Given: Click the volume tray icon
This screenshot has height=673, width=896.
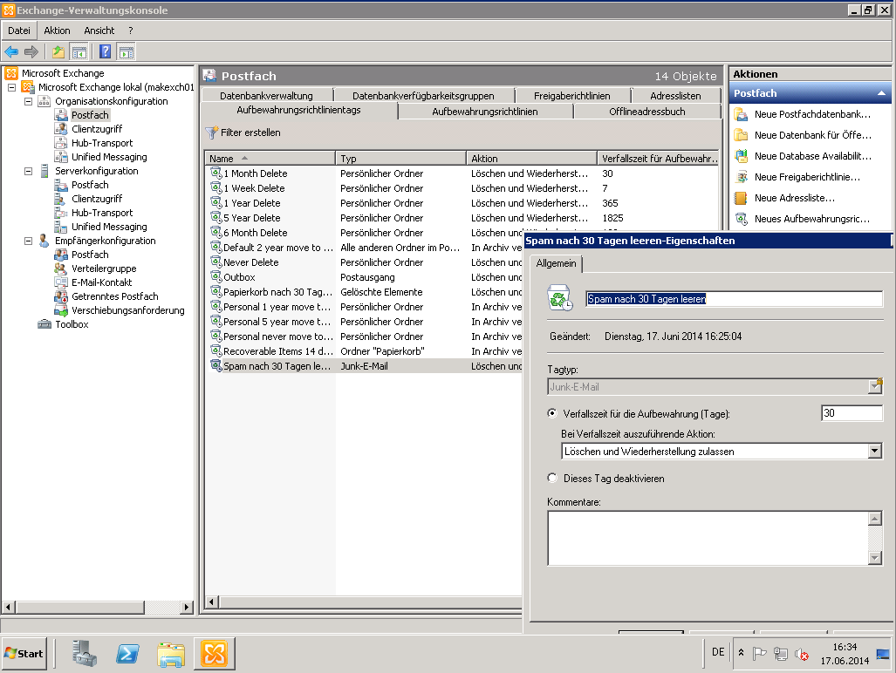Looking at the screenshot, I should point(801,654).
